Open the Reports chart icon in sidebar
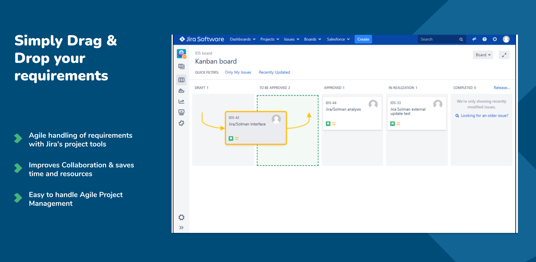The image size is (536, 262). click(181, 102)
